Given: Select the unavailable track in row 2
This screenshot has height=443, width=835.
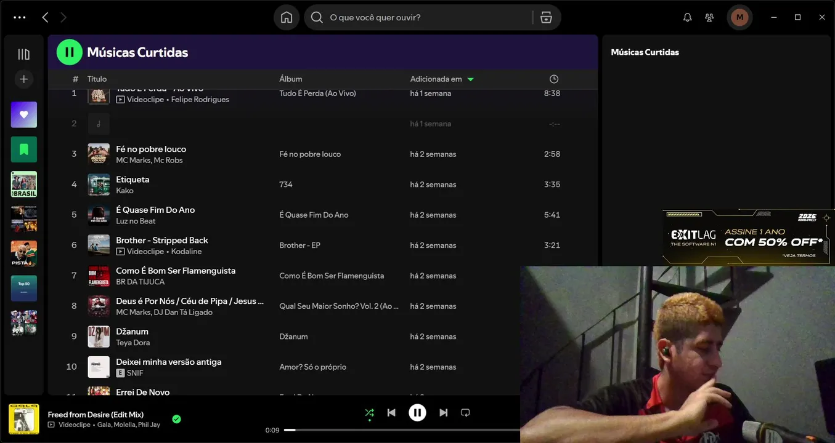Looking at the screenshot, I should click(x=322, y=124).
